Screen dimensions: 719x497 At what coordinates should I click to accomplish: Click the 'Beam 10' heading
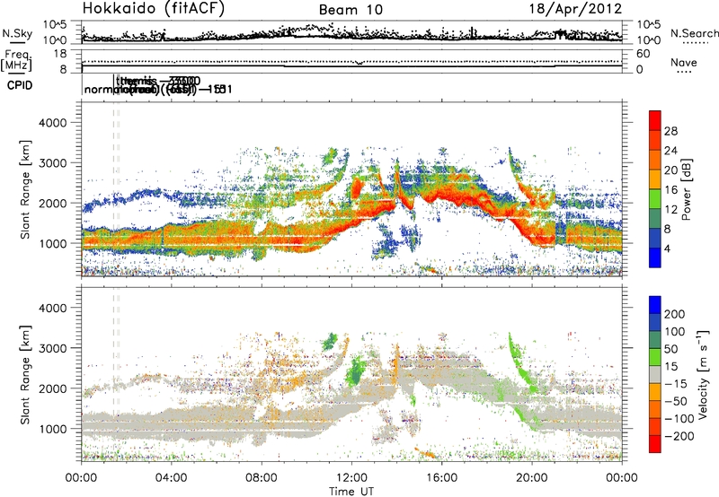pos(351,10)
